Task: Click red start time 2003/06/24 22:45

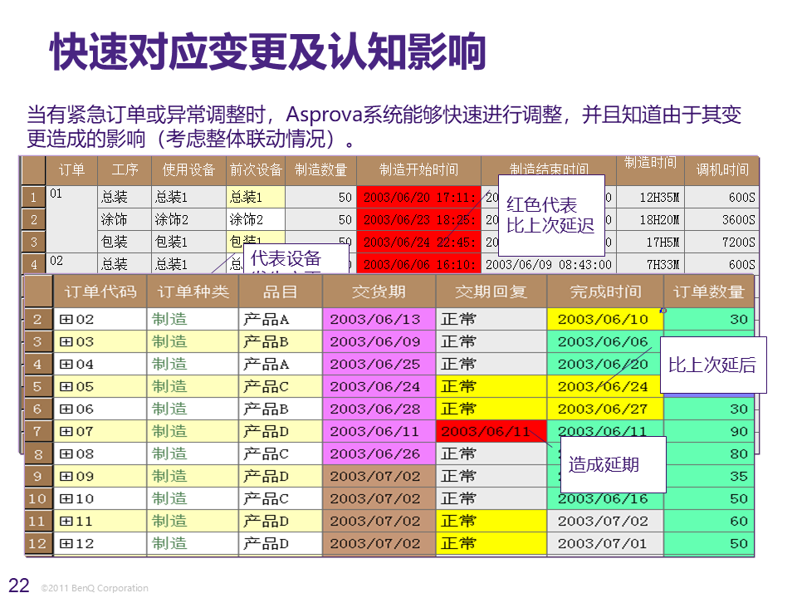Action: coord(418,242)
